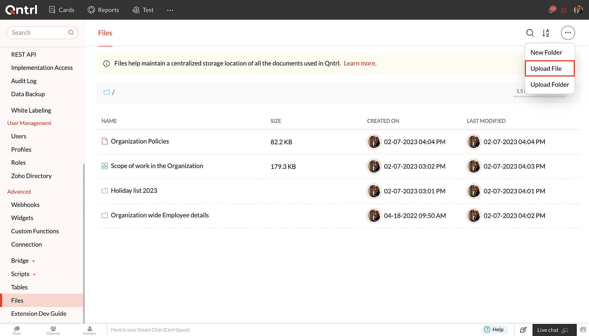Open the notifications bell with badge

coord(551,10)
